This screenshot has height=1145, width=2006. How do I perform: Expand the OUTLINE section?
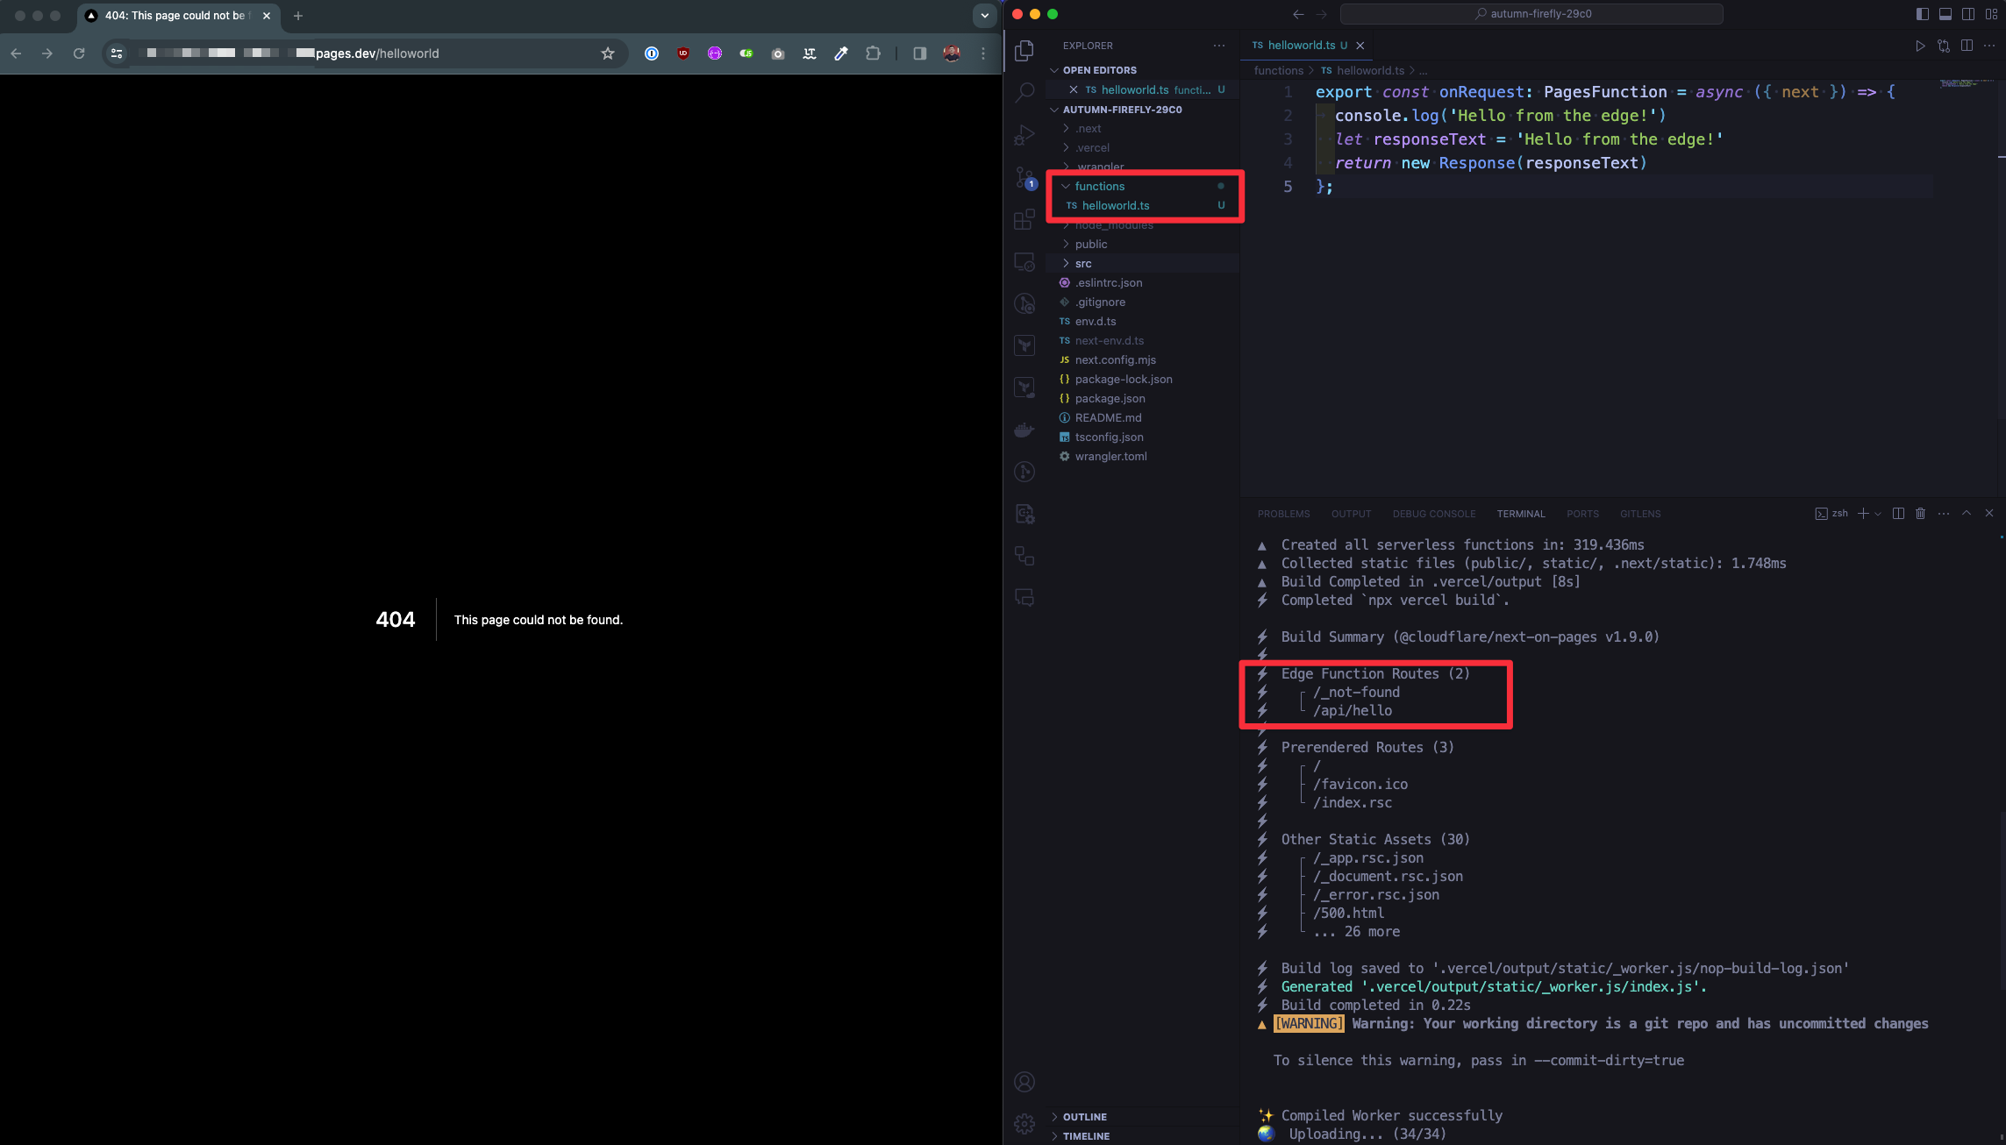click(1084, 1117)
